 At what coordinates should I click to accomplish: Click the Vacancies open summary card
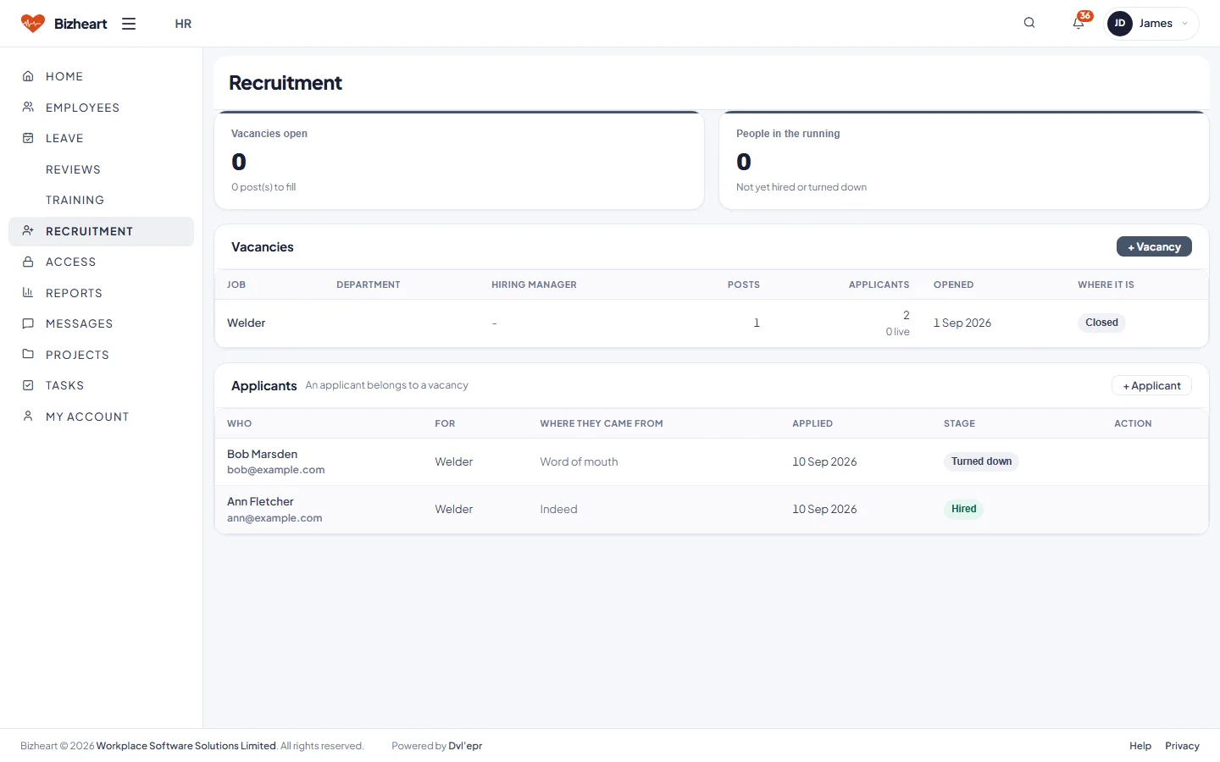[459, 160]
